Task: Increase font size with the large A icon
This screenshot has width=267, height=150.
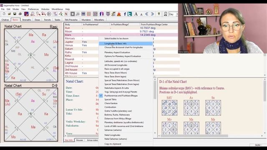Action: pos(136,14)
